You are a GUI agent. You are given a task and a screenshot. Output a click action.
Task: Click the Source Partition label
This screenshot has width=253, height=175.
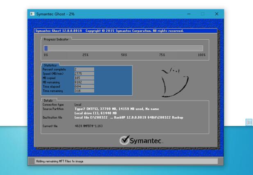tap(53, 109)
